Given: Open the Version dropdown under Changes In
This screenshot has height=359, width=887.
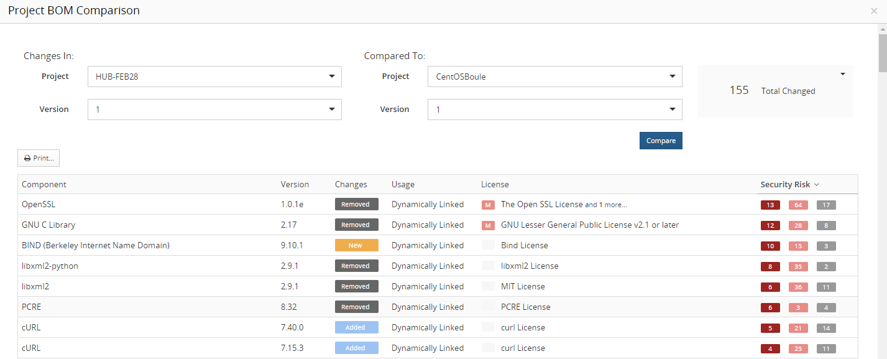Looking at the screenshot, I should click(x=214, y=110).
